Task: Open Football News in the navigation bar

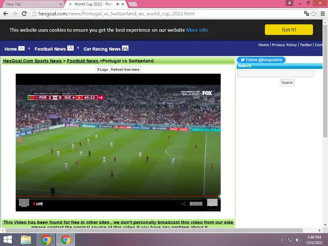Action: (50, 49)
